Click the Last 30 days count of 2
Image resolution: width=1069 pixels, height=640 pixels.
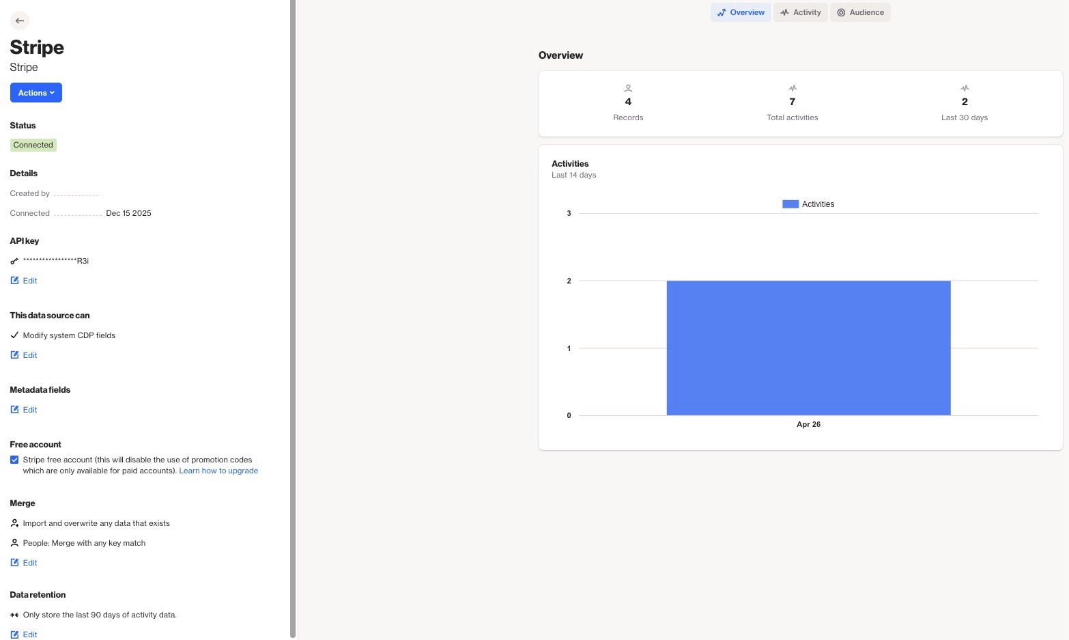(965, 102)
